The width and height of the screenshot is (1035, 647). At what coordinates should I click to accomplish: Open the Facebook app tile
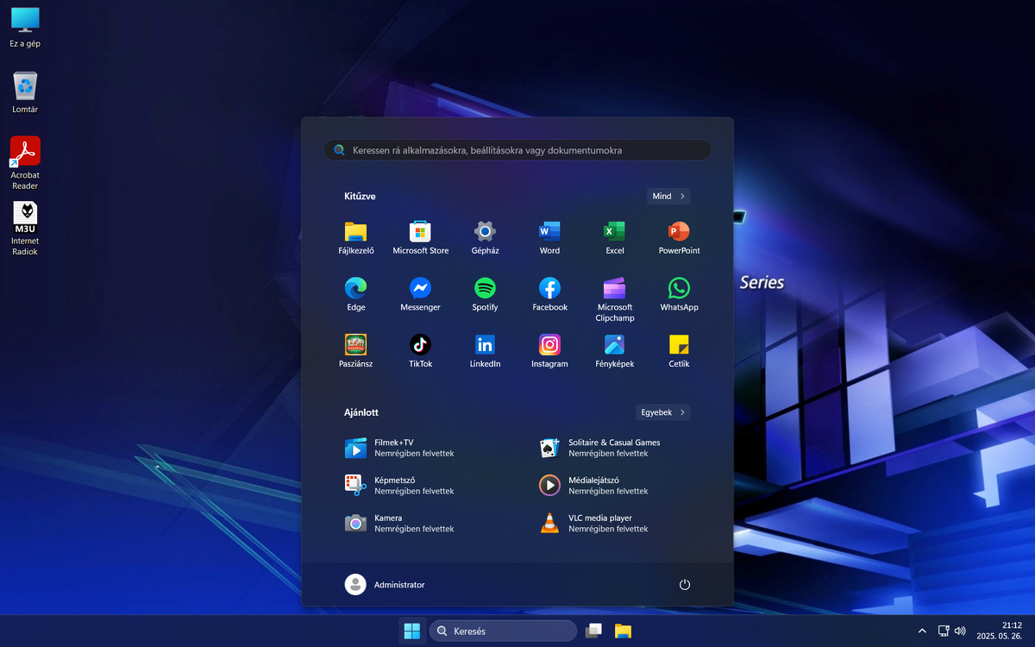click(x=549, y=295)
